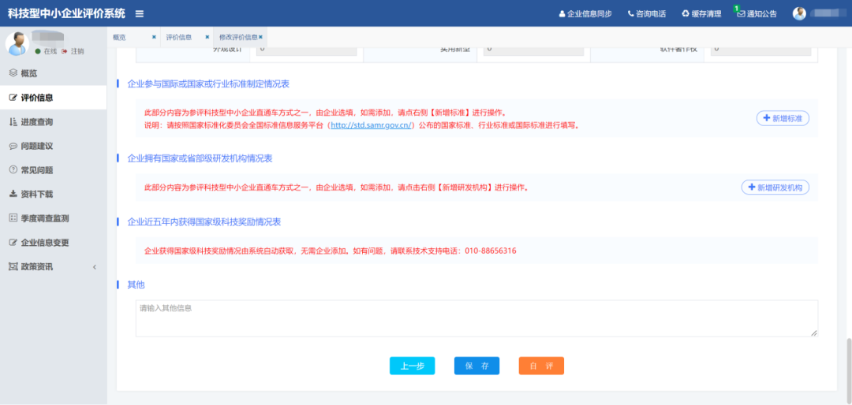Switch to the 评价信息 tab
The height and width of the screenshot is (405, 852).
(x=179, y=37)
